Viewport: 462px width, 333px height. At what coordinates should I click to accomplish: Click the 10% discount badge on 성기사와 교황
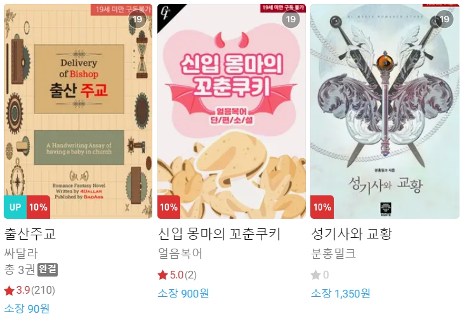tap(322, 207)
